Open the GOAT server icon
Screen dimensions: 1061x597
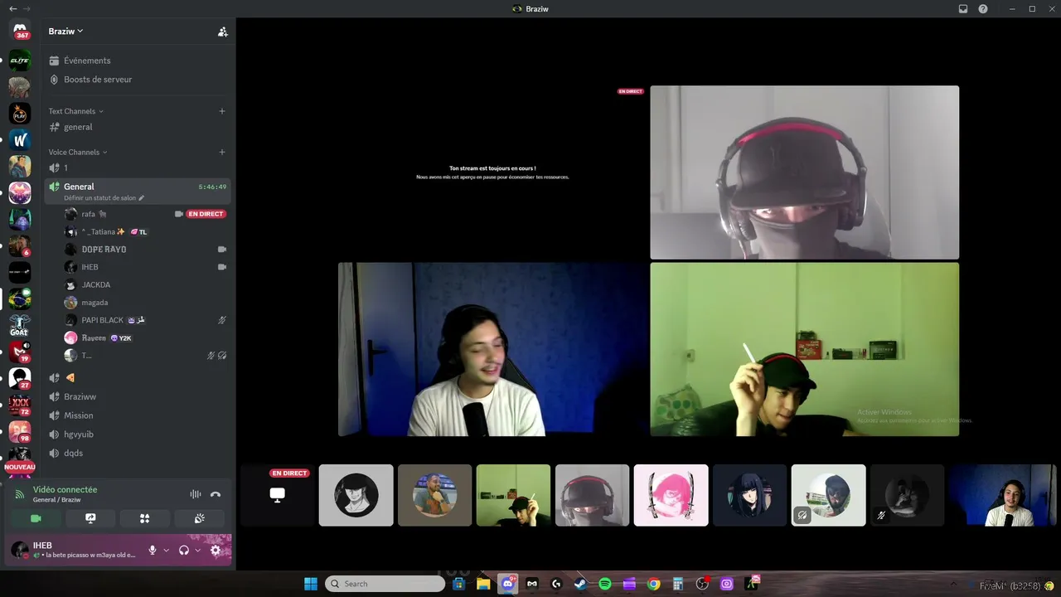click(20, 325)
